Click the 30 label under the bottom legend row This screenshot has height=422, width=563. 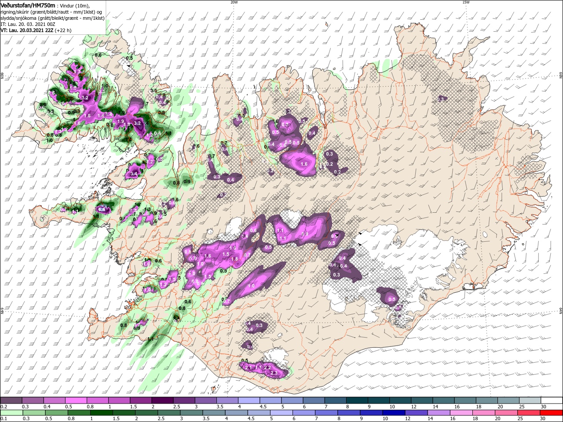click(x=544, y=418)
